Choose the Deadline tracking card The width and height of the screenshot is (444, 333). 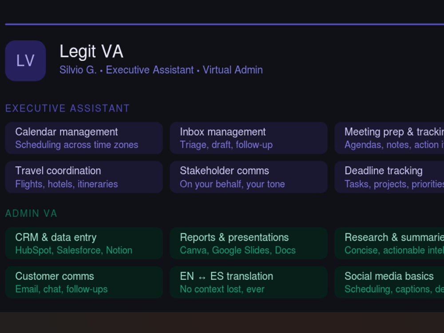coord(389,177)
